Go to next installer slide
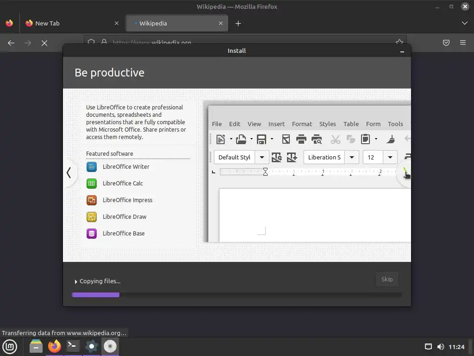This screenshot has width=474, height=356. pyautogui.click(x=405, y=173)
